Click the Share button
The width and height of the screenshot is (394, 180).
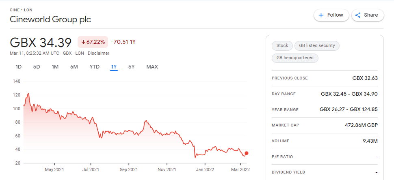pyautogui.click(x=368, y=15)
